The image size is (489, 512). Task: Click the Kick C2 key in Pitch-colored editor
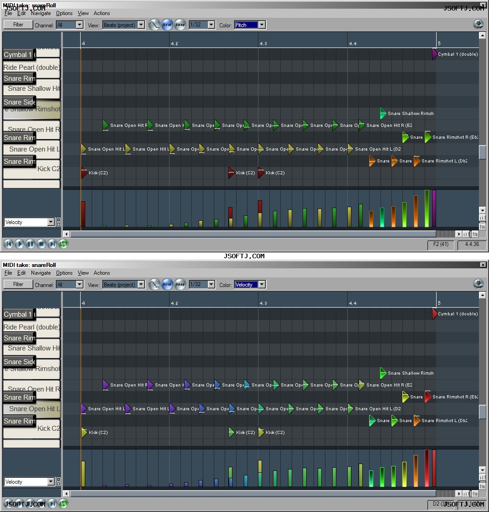click(x=48, y=169)
